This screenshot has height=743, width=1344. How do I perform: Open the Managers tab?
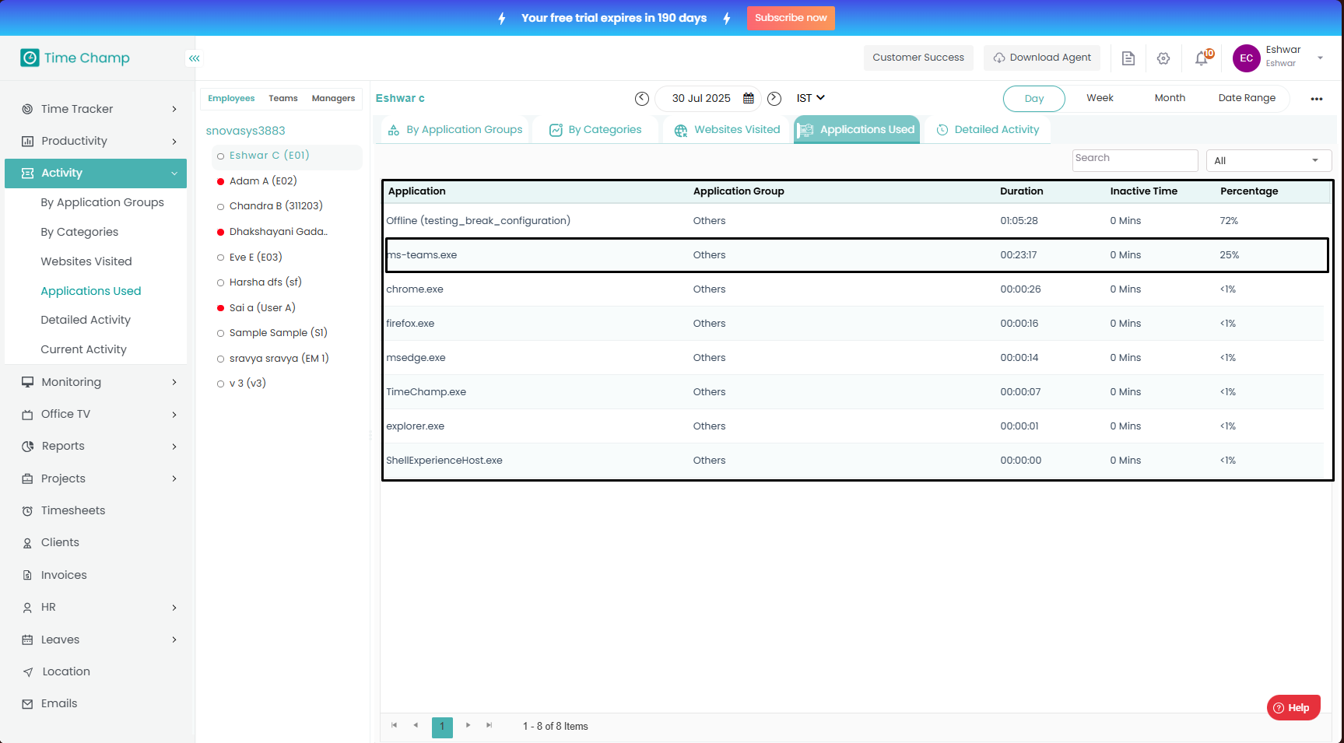tap(333, 99)
